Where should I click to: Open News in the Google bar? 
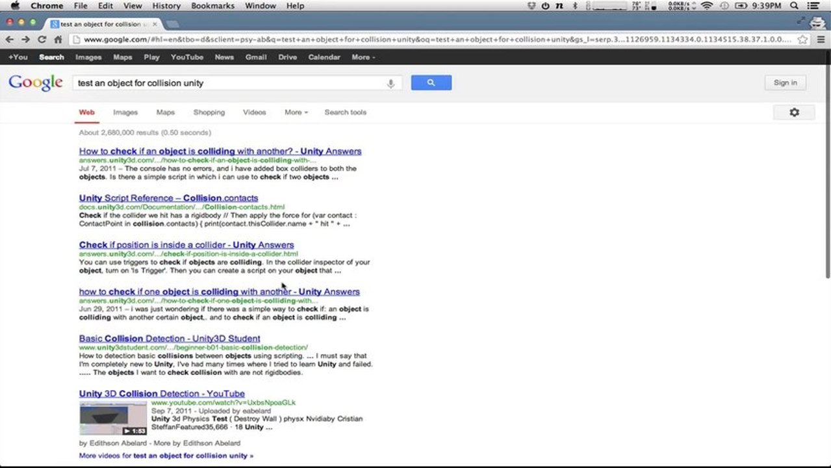224,57
